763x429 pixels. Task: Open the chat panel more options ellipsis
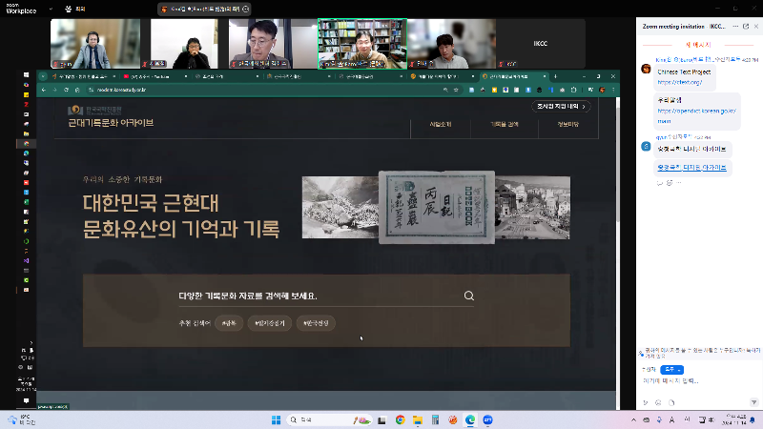(x=734, y=28)
